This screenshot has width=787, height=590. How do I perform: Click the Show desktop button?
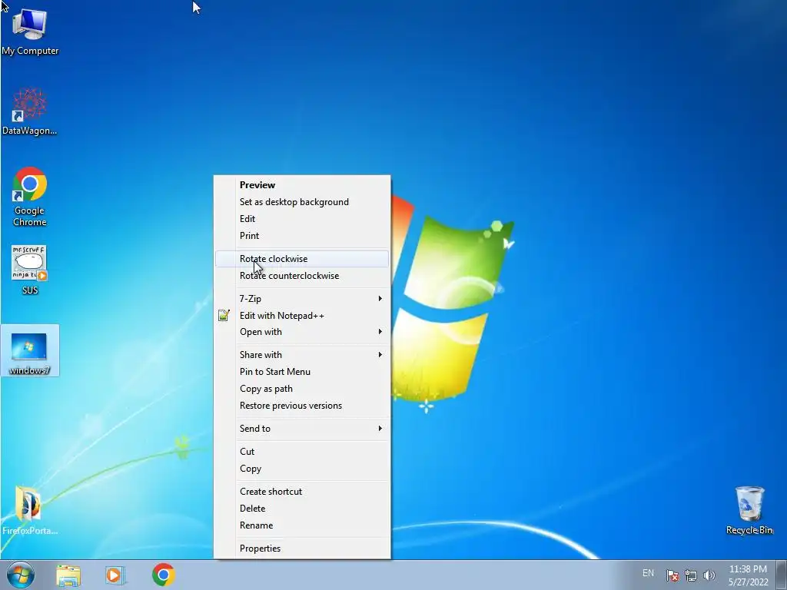tap(781, 575)
